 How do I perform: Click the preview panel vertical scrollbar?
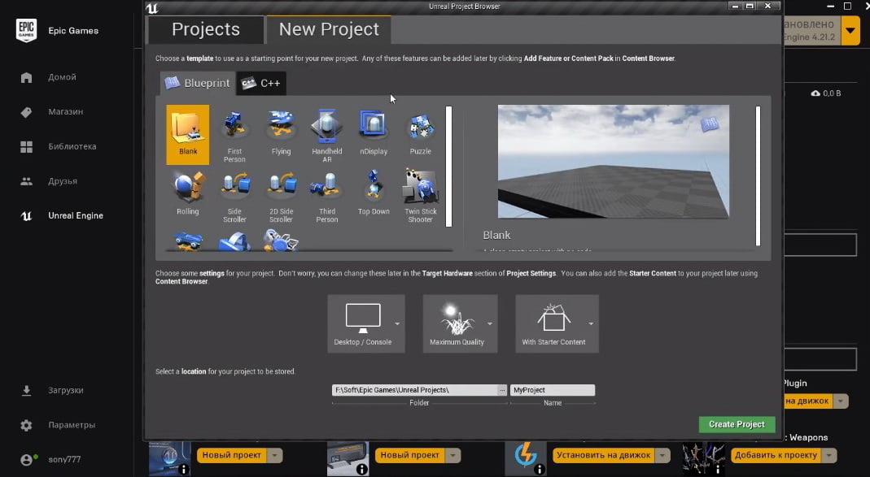758,176
